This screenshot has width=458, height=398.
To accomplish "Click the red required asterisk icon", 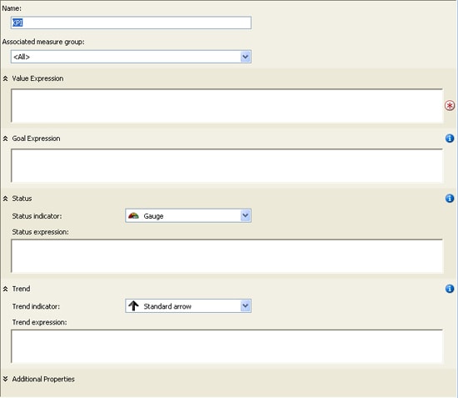I will click(x=450, y=105).
